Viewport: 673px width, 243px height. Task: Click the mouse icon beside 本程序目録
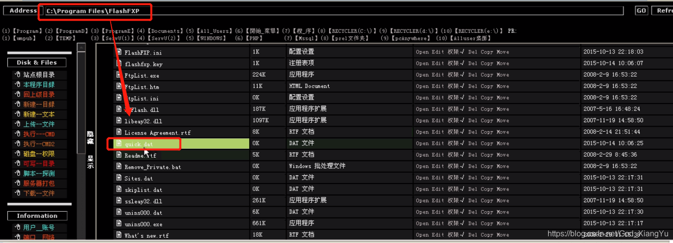(17, 84)
